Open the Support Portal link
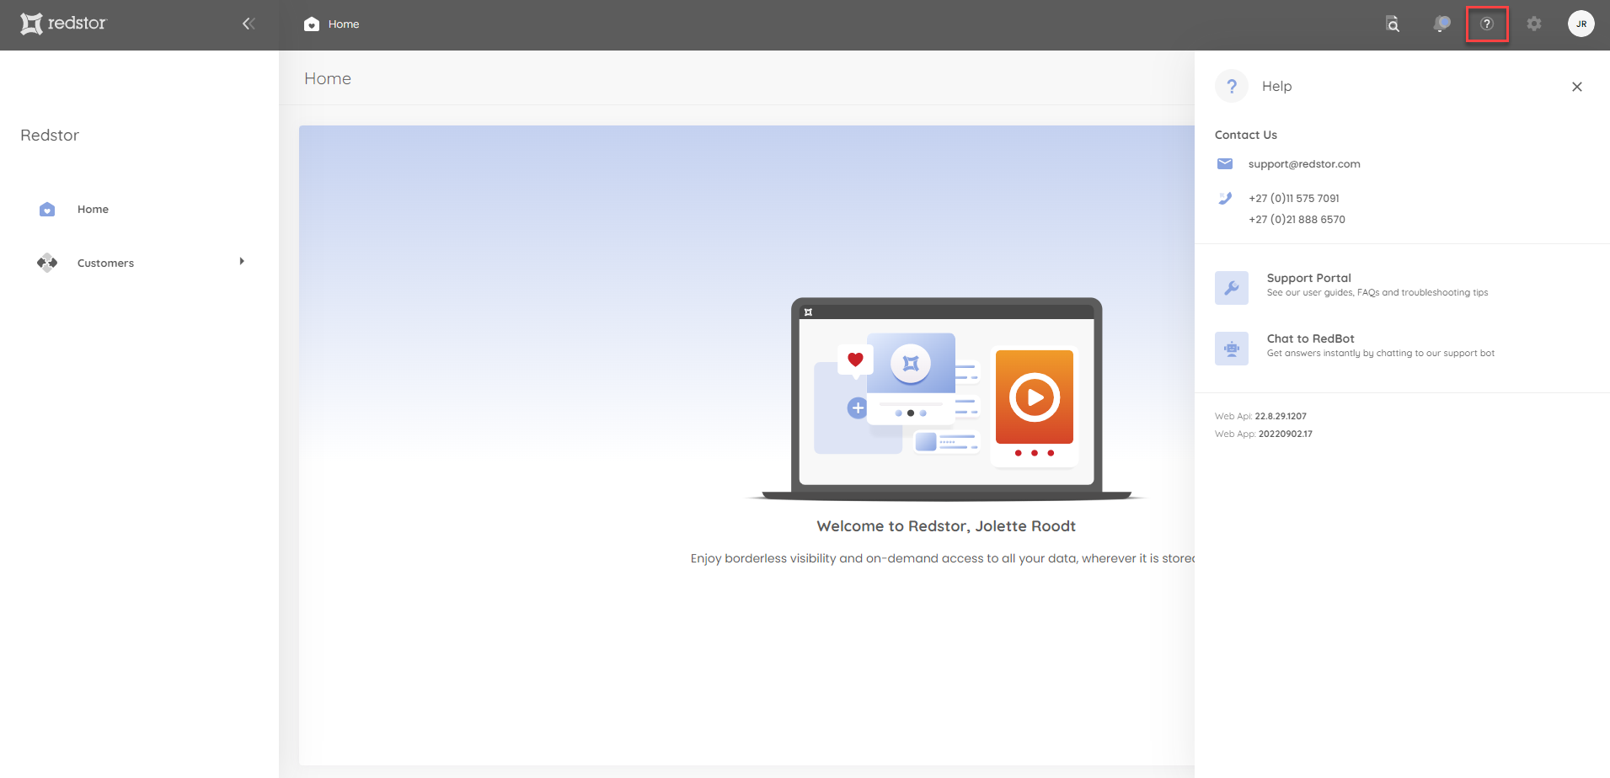Image resolution: width=1610 pixels, height=778 pixels. (x=1309, y=278)
